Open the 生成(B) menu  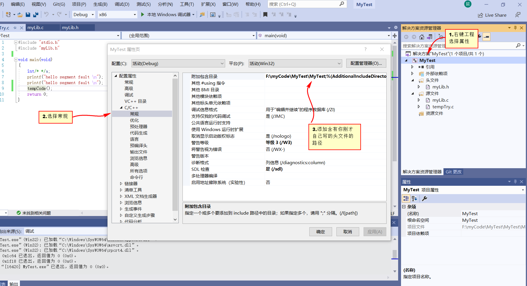pos(100,4)
